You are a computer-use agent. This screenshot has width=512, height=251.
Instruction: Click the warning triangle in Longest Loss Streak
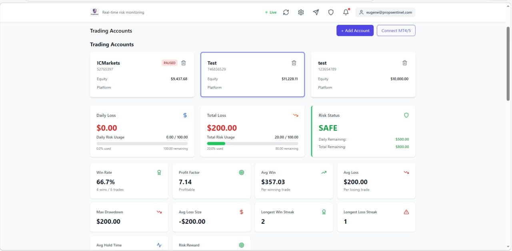pos(406,212)
